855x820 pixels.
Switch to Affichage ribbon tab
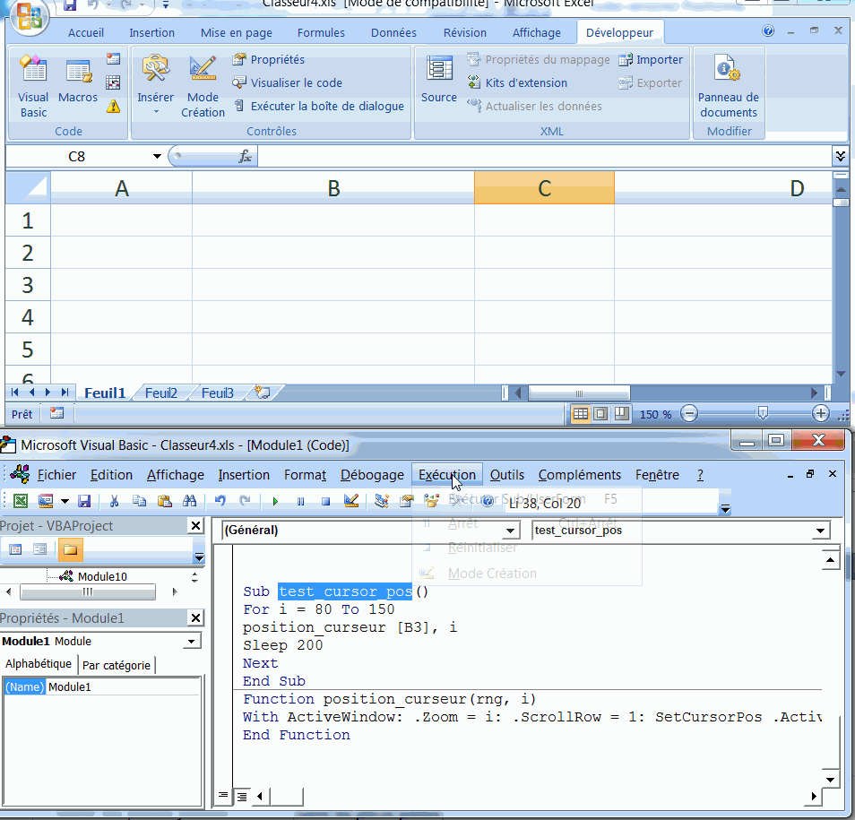[537, 33]
